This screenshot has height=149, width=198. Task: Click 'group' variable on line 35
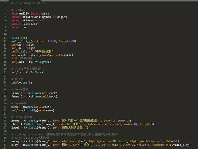point(15,121)
